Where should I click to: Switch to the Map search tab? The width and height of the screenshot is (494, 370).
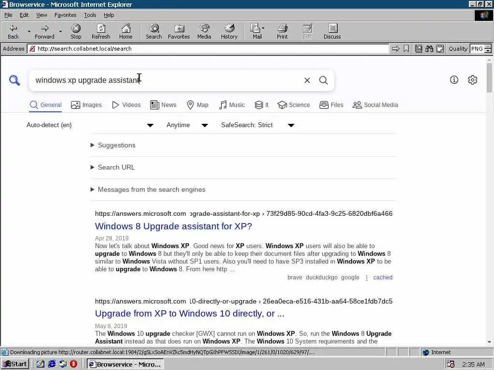coord(197,105)
